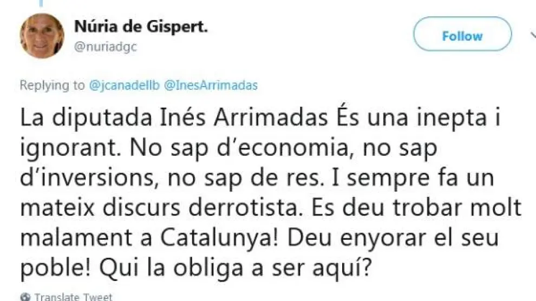Expand the tweet options chevron menu

click(532, 36)
